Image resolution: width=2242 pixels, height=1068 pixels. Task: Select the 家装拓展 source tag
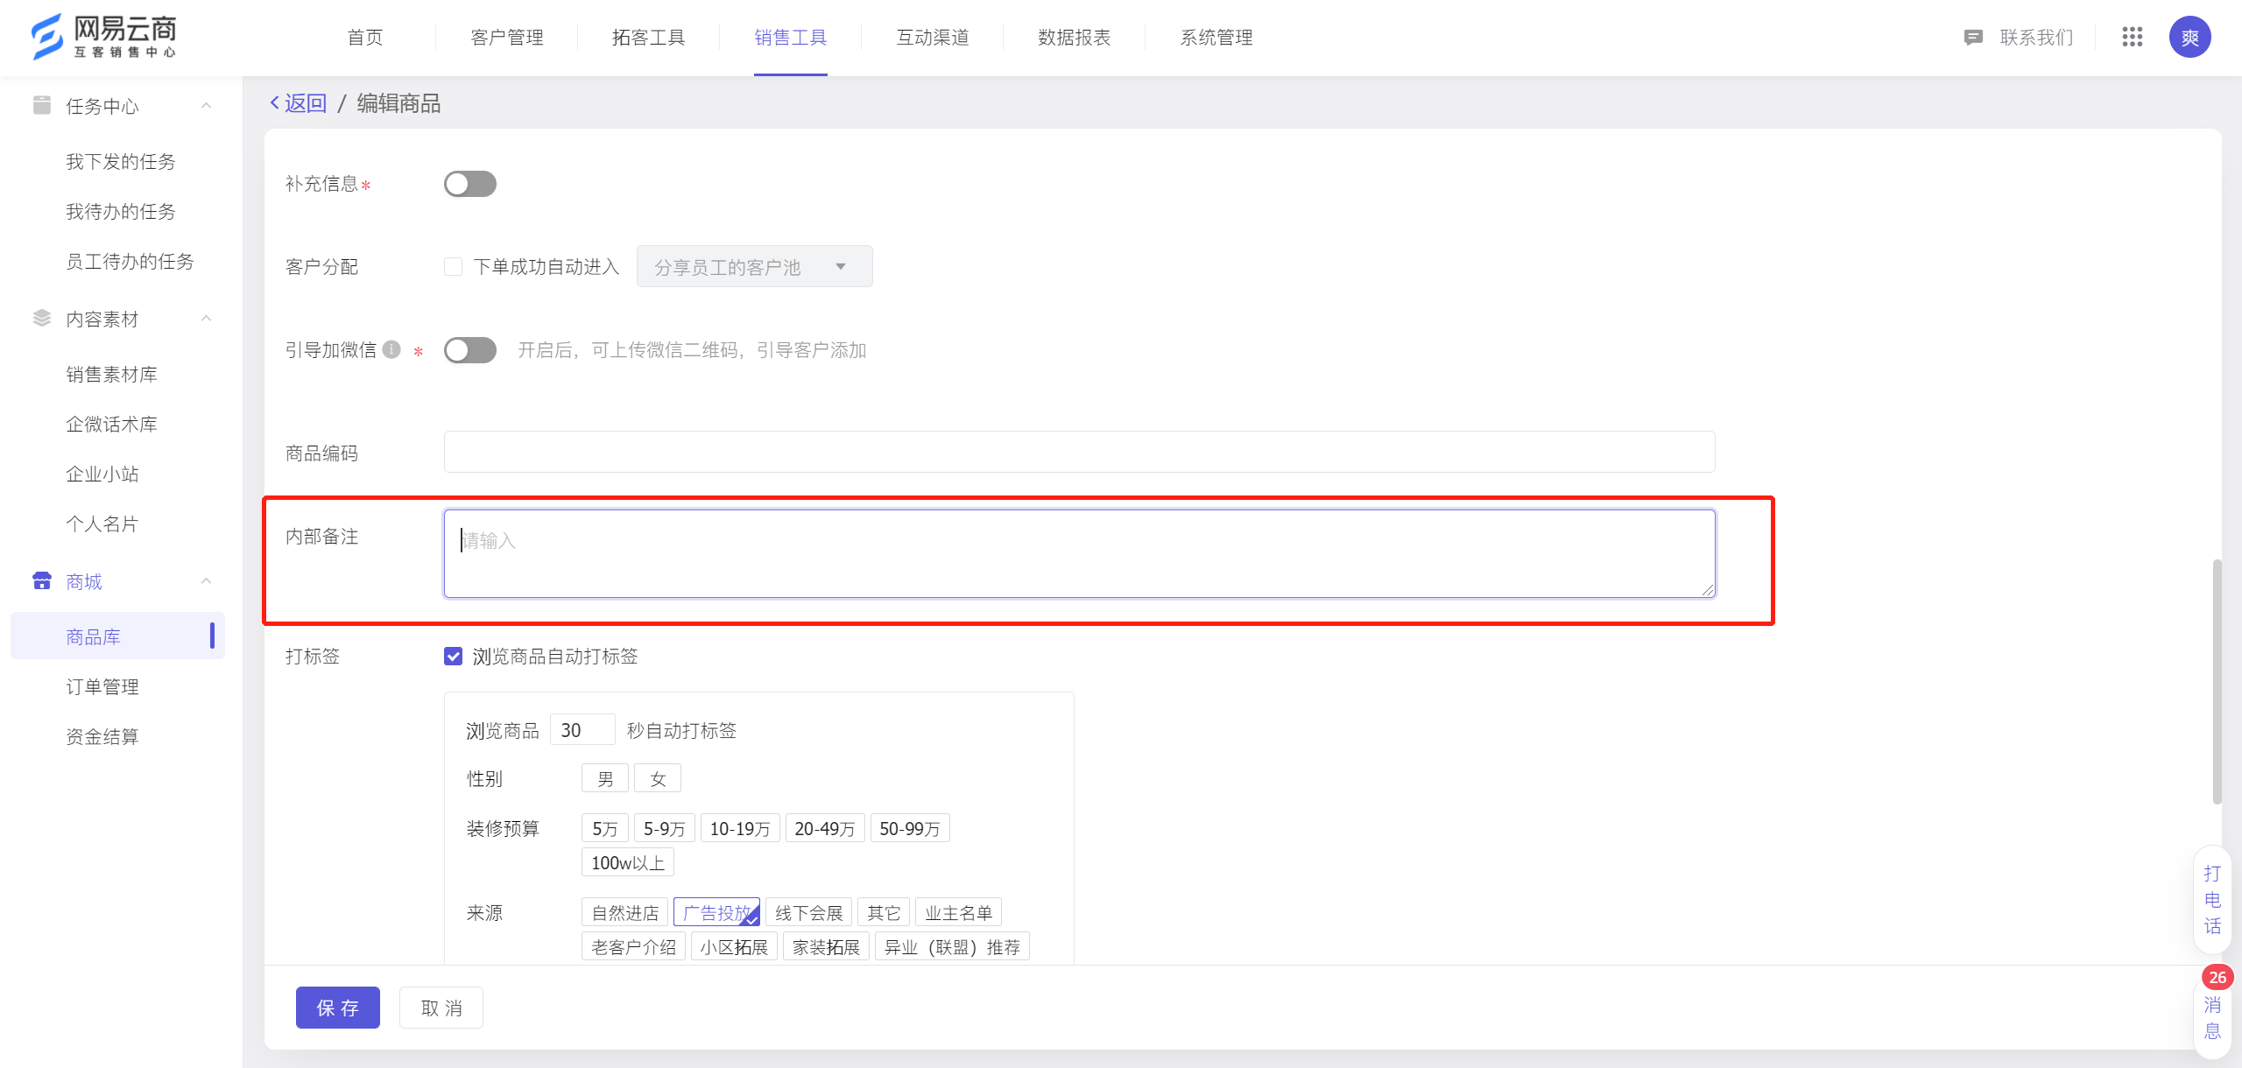(x=826, y=946)
